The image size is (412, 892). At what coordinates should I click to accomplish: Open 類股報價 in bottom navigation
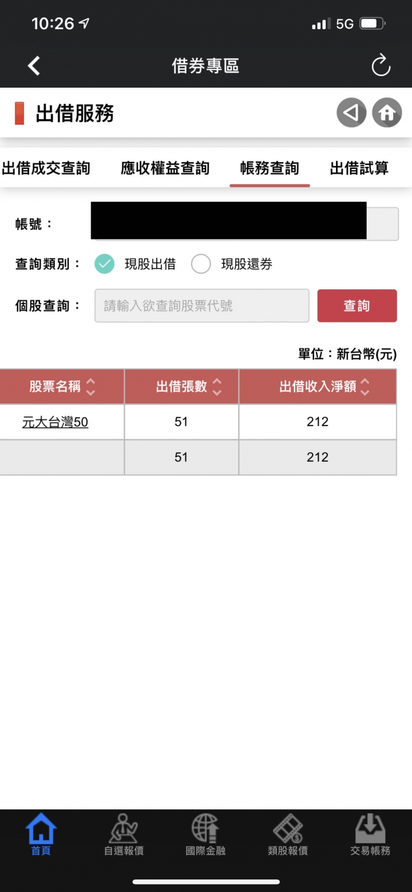coord(288,835)
